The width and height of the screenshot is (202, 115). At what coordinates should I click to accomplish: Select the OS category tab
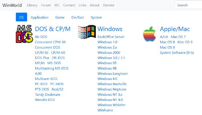tap(21, 17)
